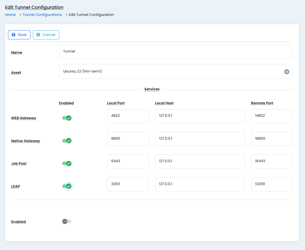Screen dimensions: 305x250
Task: Switch off the LDAP enabled toggle
Action: tap(67, 186)
